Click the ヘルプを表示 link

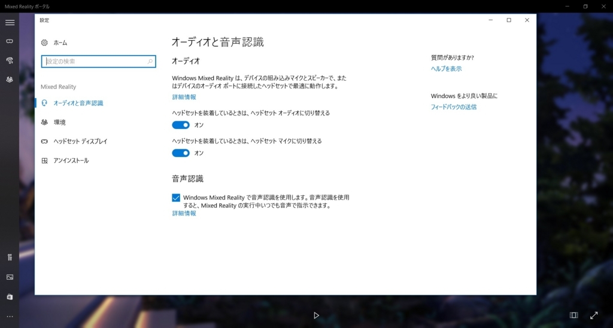point(446,69)
